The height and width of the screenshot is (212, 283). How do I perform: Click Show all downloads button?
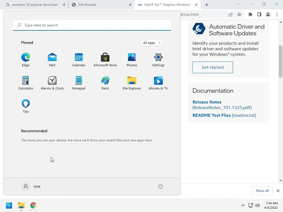[262, 191]
